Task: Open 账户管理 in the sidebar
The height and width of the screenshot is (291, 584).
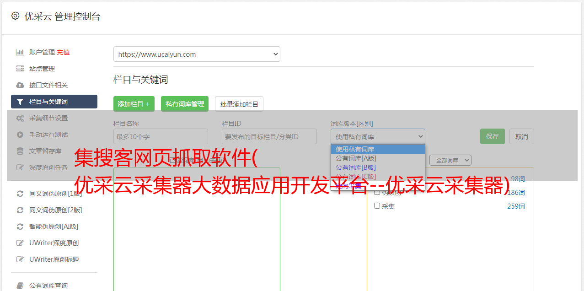Action: click(x=42, y=52)
